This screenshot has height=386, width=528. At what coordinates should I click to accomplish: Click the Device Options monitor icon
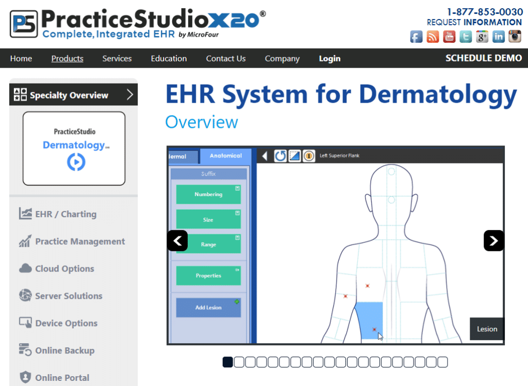(25, 323)
